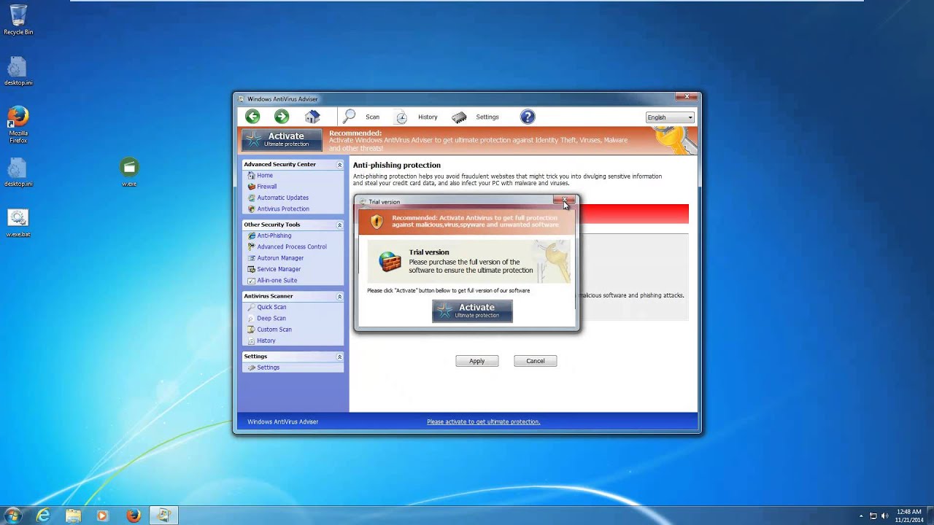Click the Firewall icon in sidebar
The width and height of the screenshot is (934, 525).
tap(252, 186)
